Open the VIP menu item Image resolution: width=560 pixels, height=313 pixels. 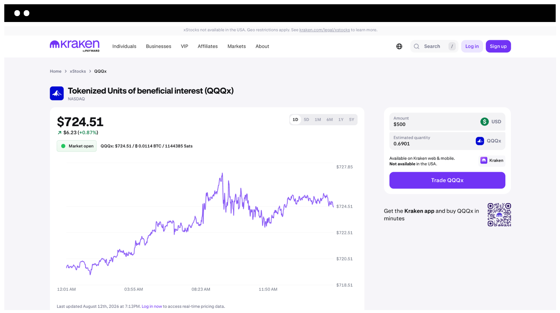[184, 46]
